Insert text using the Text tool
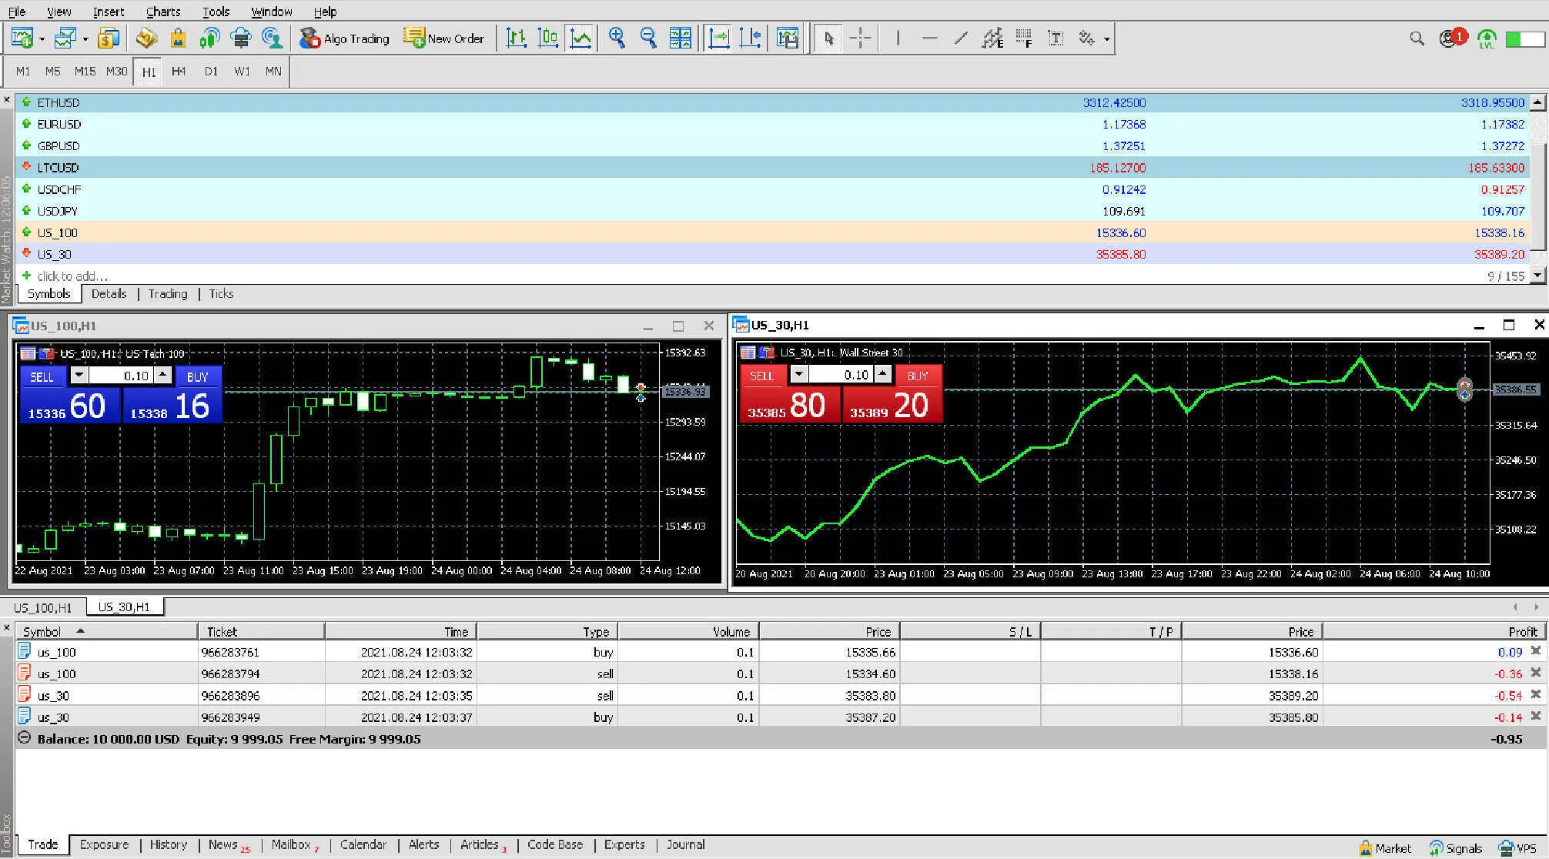The image size is (1549, 859). tap(1057, 38)
